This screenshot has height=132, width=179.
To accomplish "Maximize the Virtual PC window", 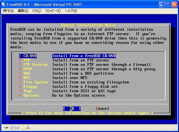I will pyautogui.click(x=168, y=5).
